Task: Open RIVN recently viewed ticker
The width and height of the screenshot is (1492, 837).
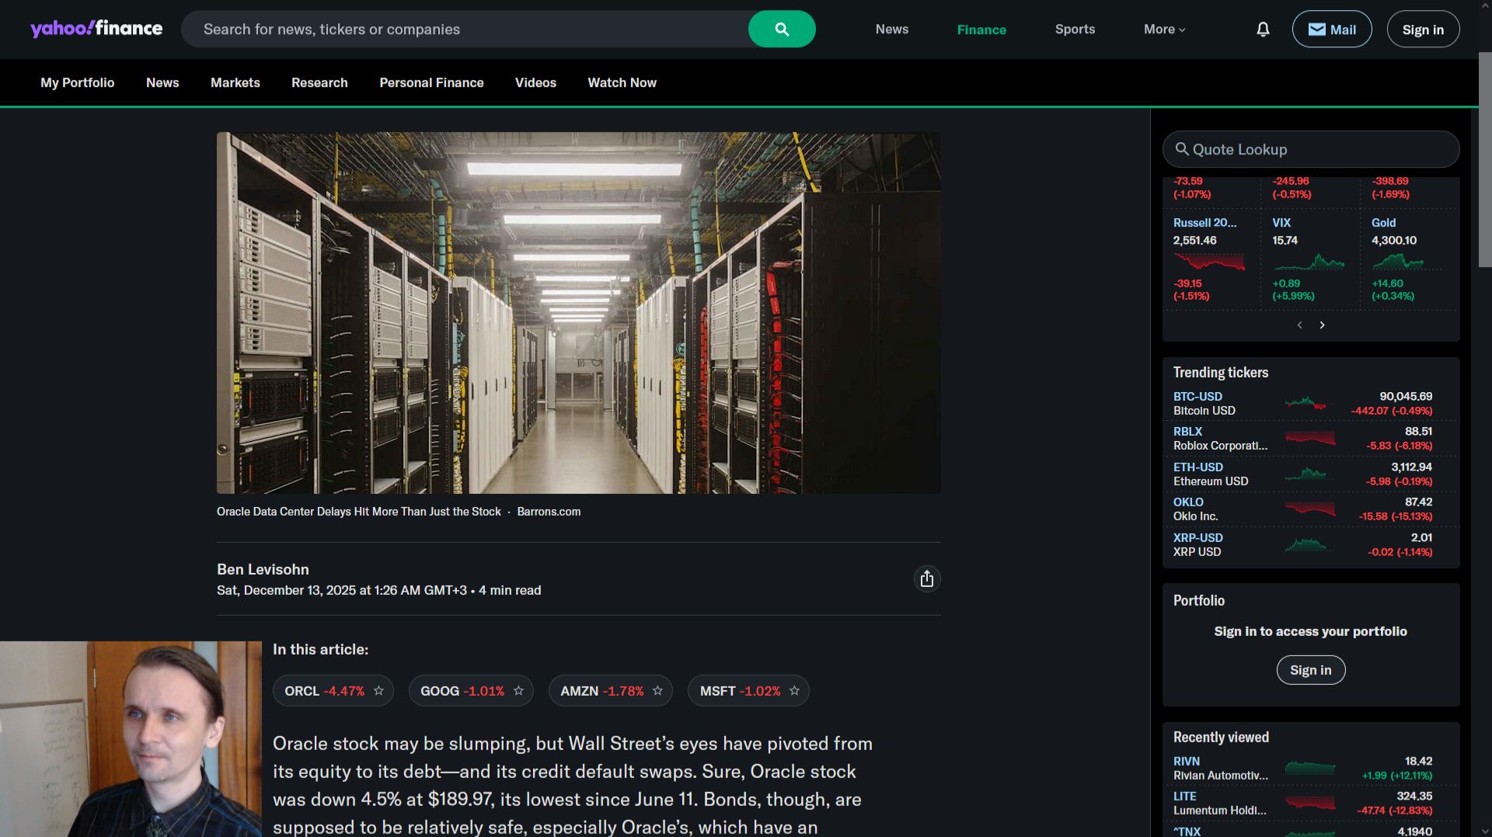Action: pyautogui.click(x=1187, y=762)
